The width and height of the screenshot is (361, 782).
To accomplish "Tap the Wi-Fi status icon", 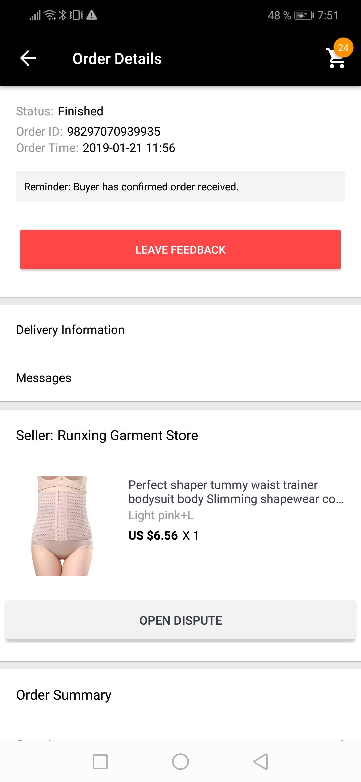I will tap(50, 15).
